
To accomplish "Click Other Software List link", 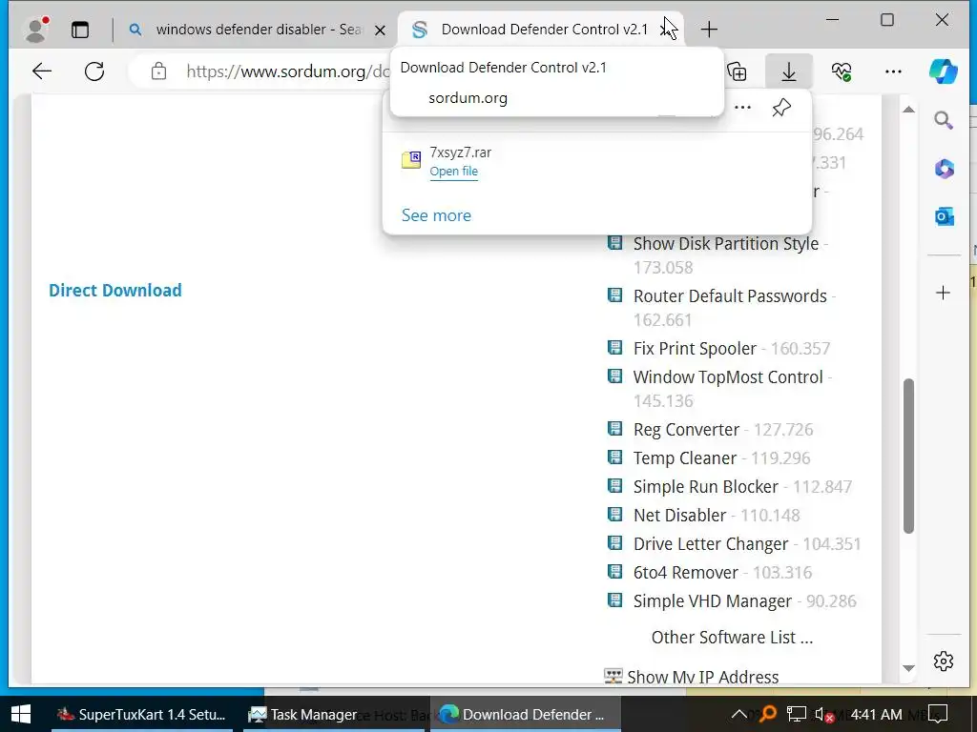I will pyautogui.click(x=732, y=638).
